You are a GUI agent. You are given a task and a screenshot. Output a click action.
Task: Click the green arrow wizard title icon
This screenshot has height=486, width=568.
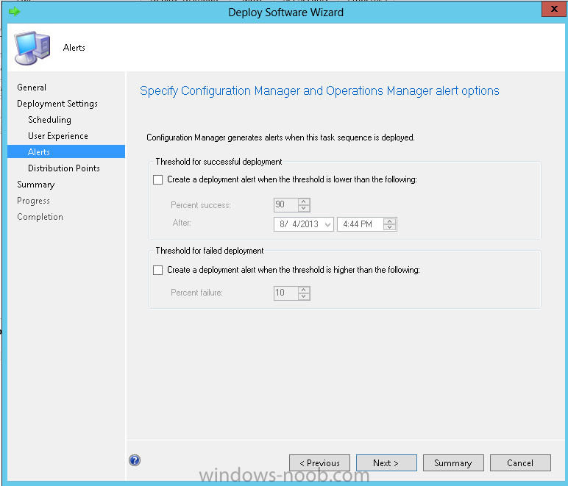(13, 11)
